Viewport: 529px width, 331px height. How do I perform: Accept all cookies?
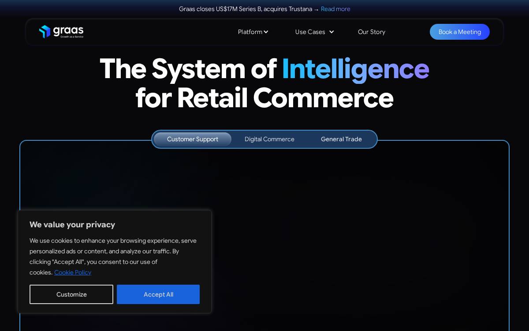coord(158,294)
